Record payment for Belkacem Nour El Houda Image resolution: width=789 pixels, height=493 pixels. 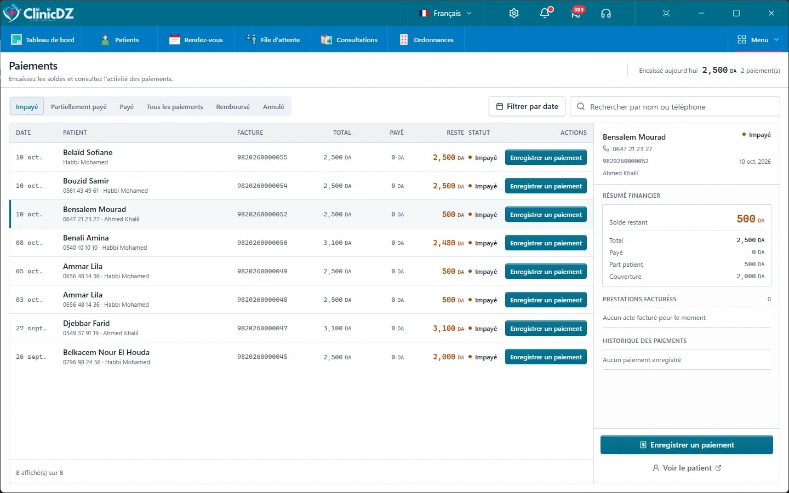click(546, 357)
